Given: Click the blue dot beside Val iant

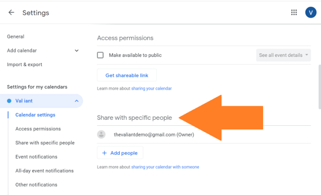Looking at the screenshot, I should (9, 101).
